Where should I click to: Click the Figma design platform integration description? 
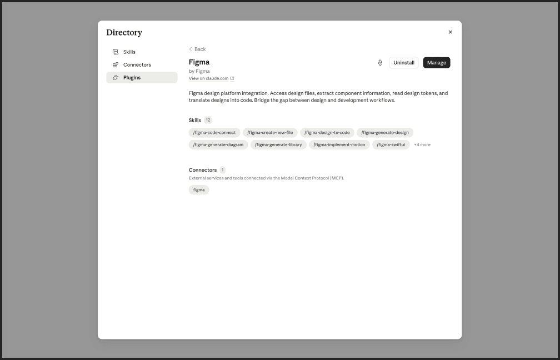(318, 97)
